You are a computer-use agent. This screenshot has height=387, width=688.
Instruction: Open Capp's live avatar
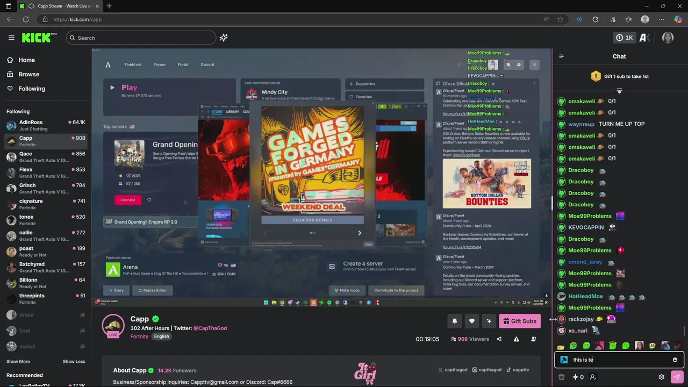[113, 325]
